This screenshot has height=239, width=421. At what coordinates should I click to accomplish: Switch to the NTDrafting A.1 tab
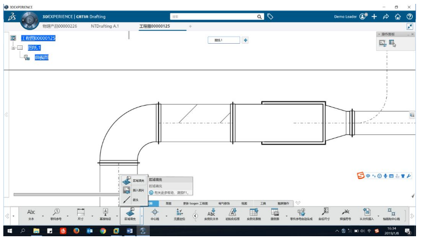(x=105, y=26)
